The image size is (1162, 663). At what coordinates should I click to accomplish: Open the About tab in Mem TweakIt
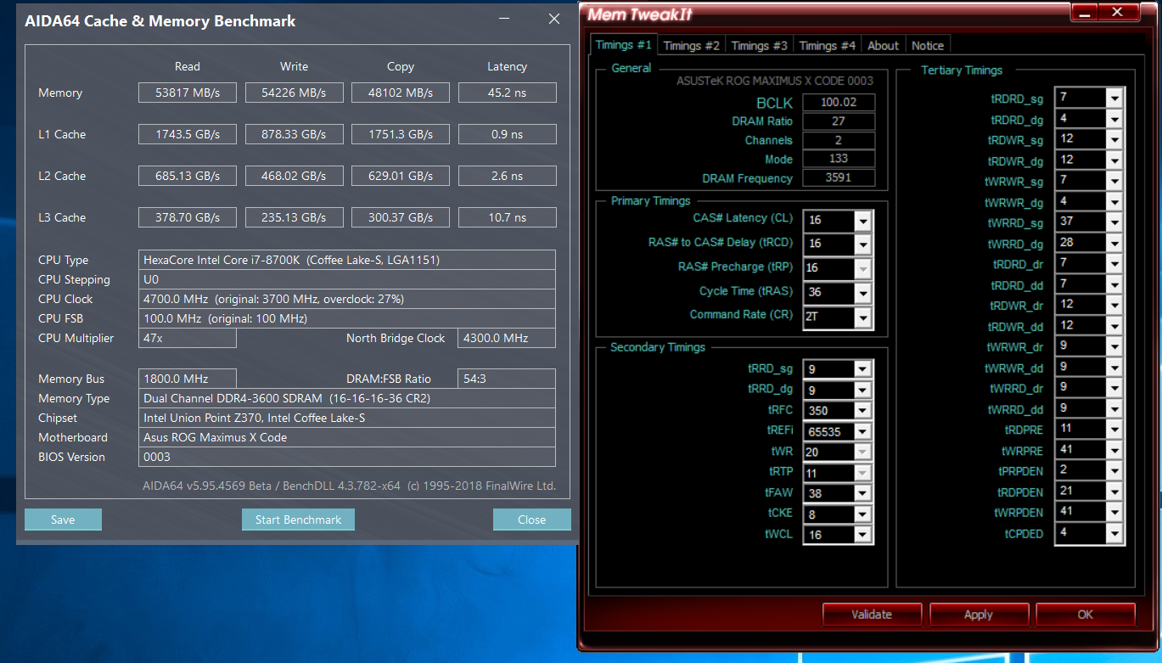883,46
